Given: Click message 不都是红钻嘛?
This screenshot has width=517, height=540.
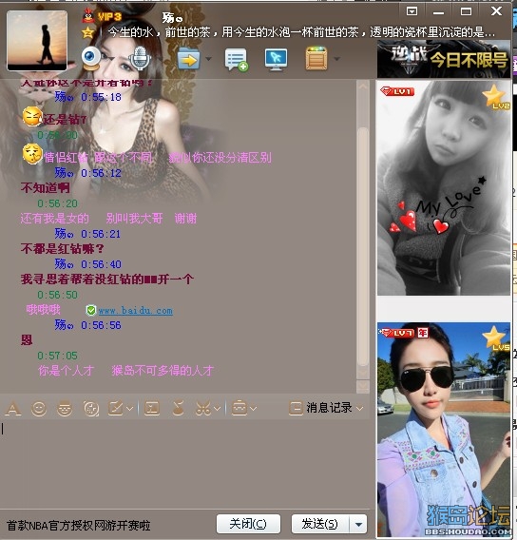Looking at the screenshot, I should [63, 249].
